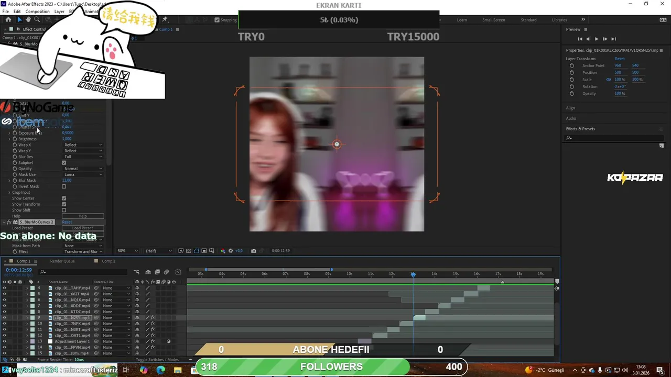Toggle mask and shape path visibility icon

click(x=197, y=251)
